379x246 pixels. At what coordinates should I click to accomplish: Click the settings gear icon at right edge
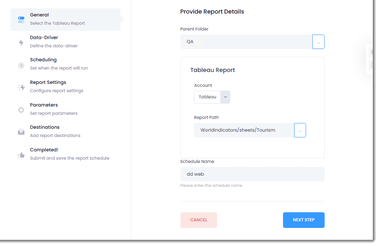372,52
